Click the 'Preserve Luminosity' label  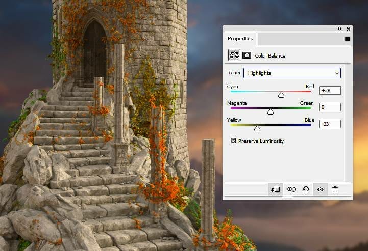pyautogui.click(x=261, y=141)
